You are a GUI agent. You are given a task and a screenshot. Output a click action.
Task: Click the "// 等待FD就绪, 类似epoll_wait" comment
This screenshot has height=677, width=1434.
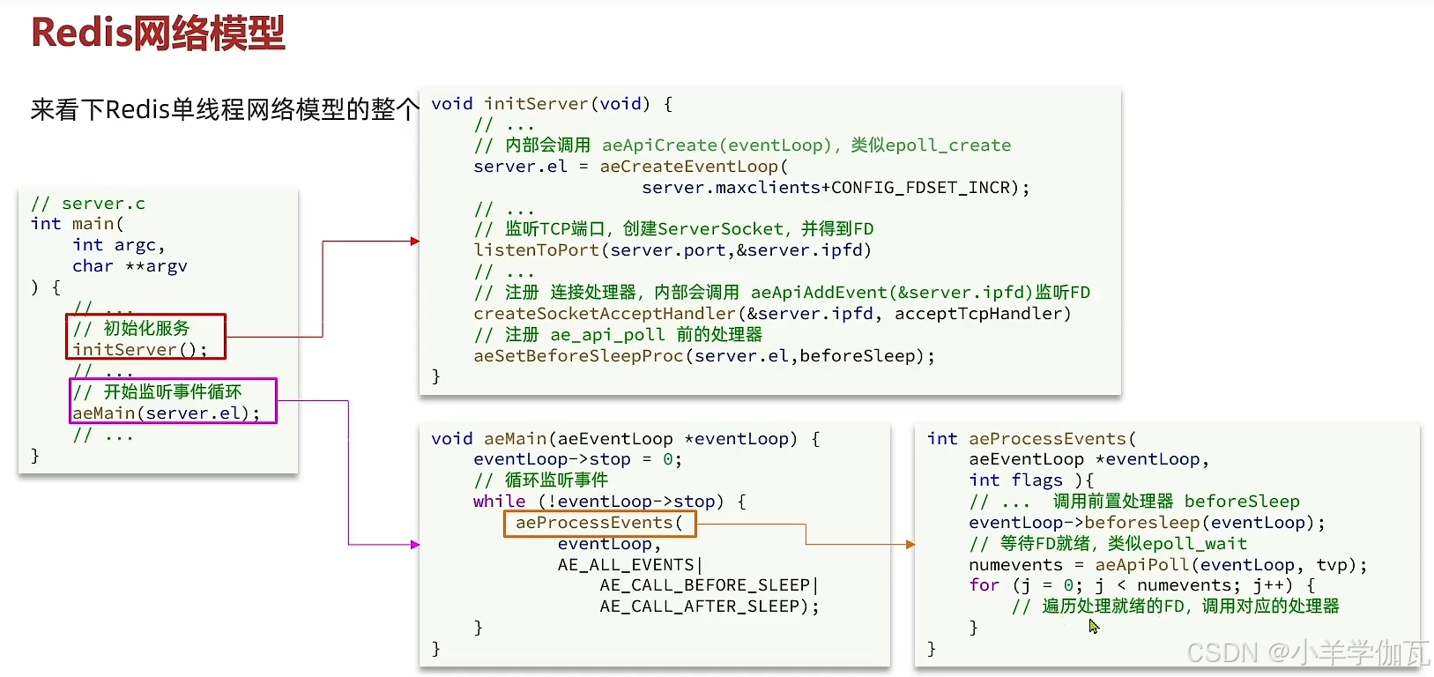pos(1108,544)
